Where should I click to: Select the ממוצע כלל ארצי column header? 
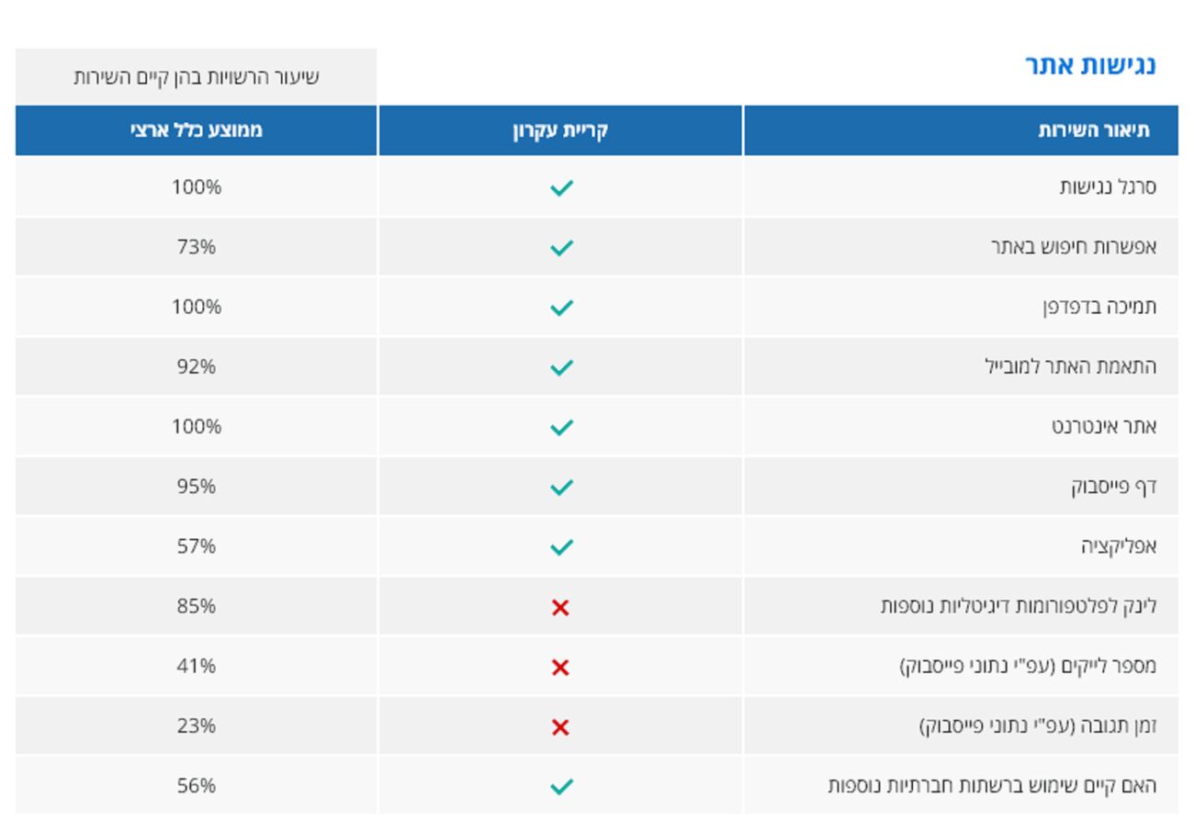click(197, 130)
